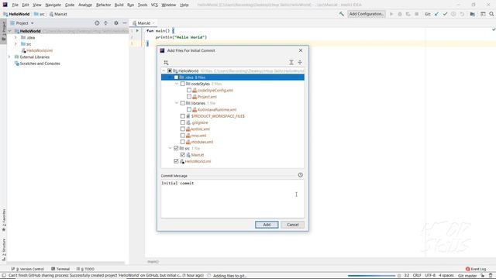
Task: Click UTF-8 encoding in status bar
Action: point(430,276)
